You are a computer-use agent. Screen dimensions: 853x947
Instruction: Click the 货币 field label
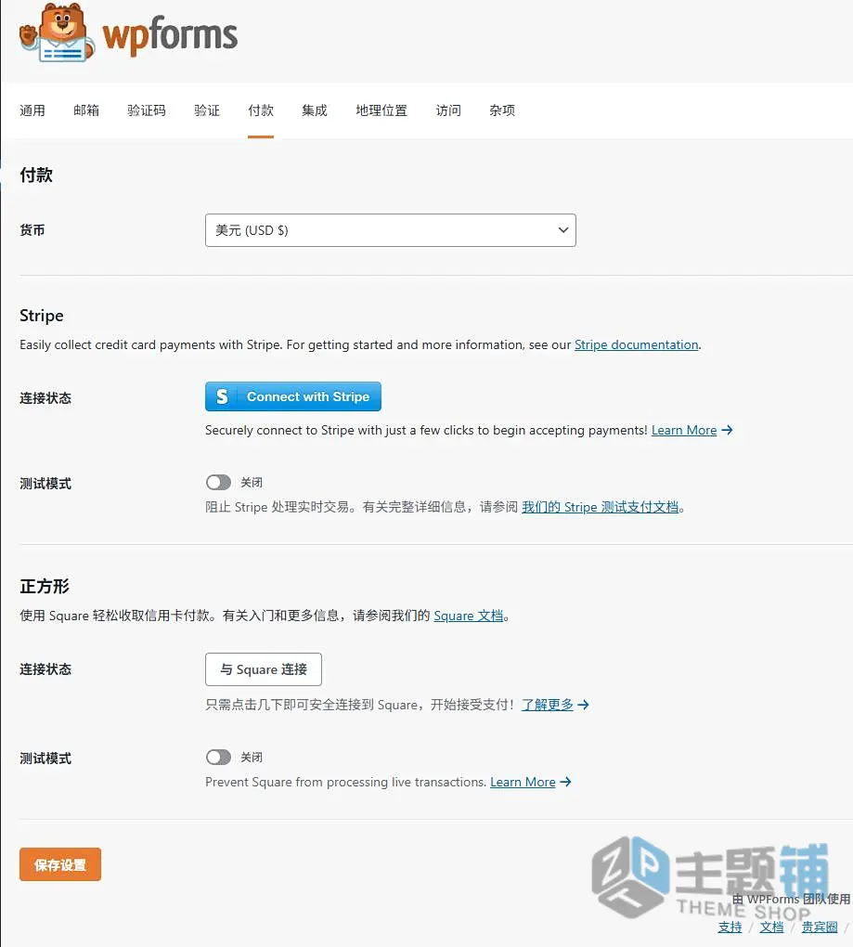[x=32, y=230]
